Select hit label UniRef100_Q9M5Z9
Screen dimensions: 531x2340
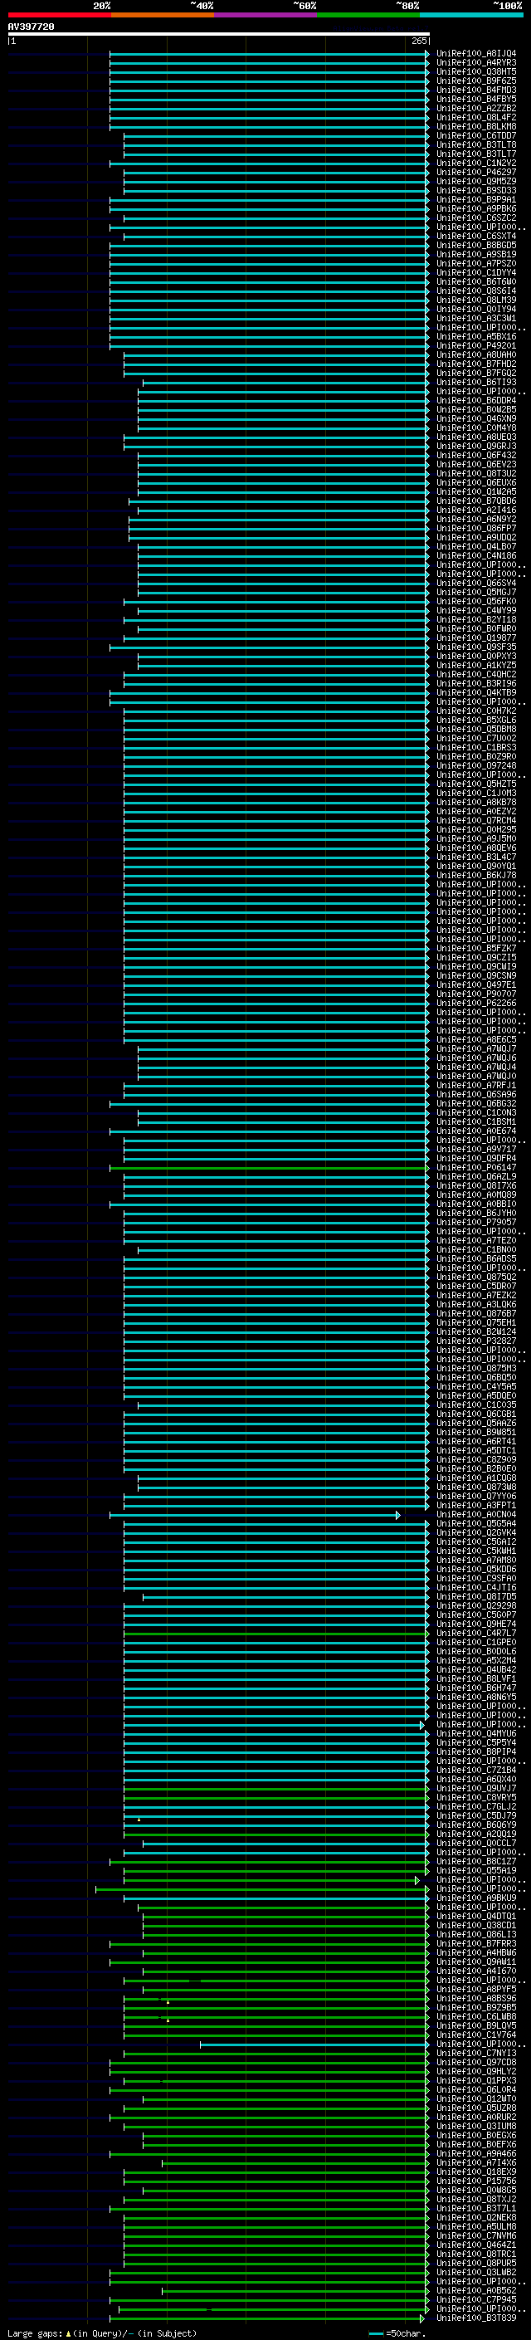coord(476,181)
